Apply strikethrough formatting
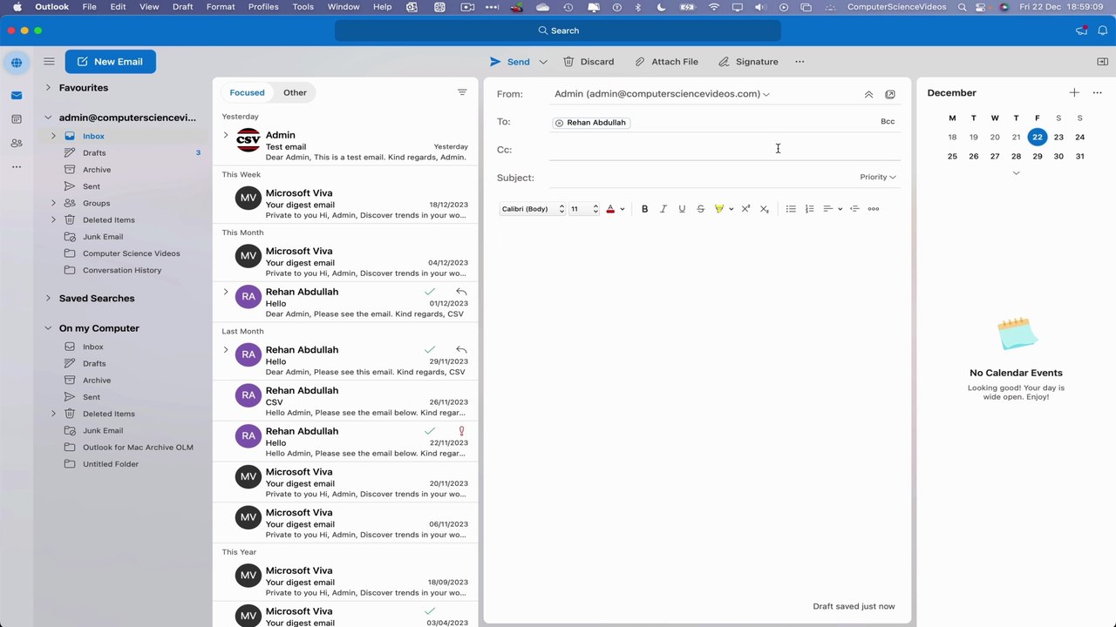Image resolution: width=1116 pixels, height=627 pixels. [x=700, y=209]
